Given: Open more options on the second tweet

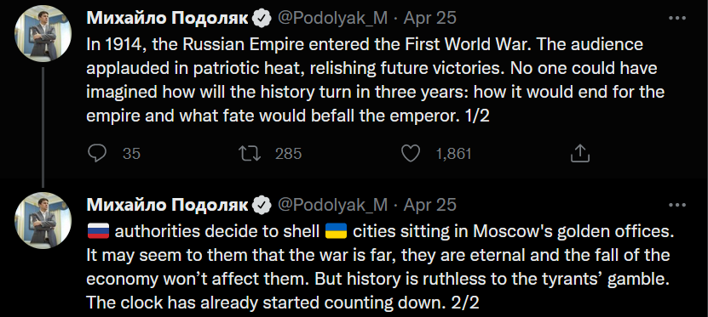Looking at the screenshot, I should 676,205.
